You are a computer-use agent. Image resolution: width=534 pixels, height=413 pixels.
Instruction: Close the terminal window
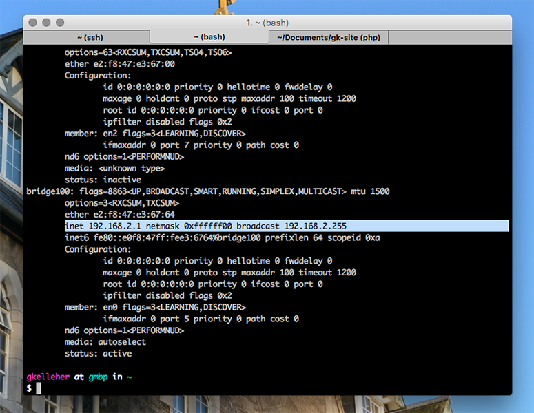point(33,23)
